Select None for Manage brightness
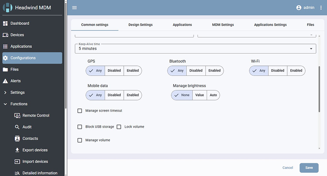This screenshot has width=327, height=176. click(x=182, y=95)
